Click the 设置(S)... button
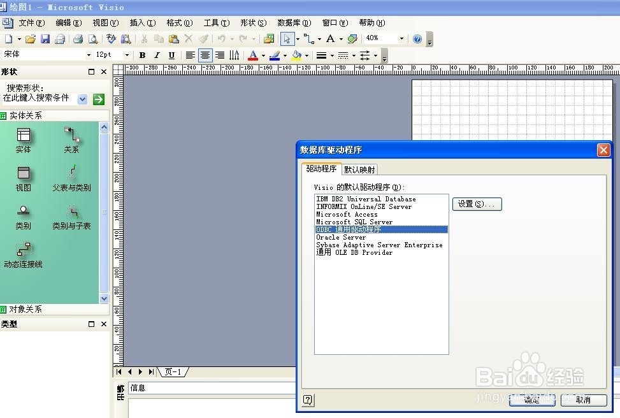 tap(477, 204)
